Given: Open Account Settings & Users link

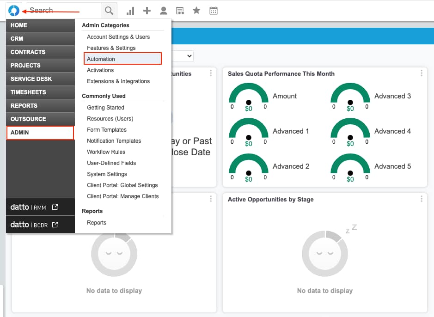Looking at the screenshot, I should [x=118, y=37].
